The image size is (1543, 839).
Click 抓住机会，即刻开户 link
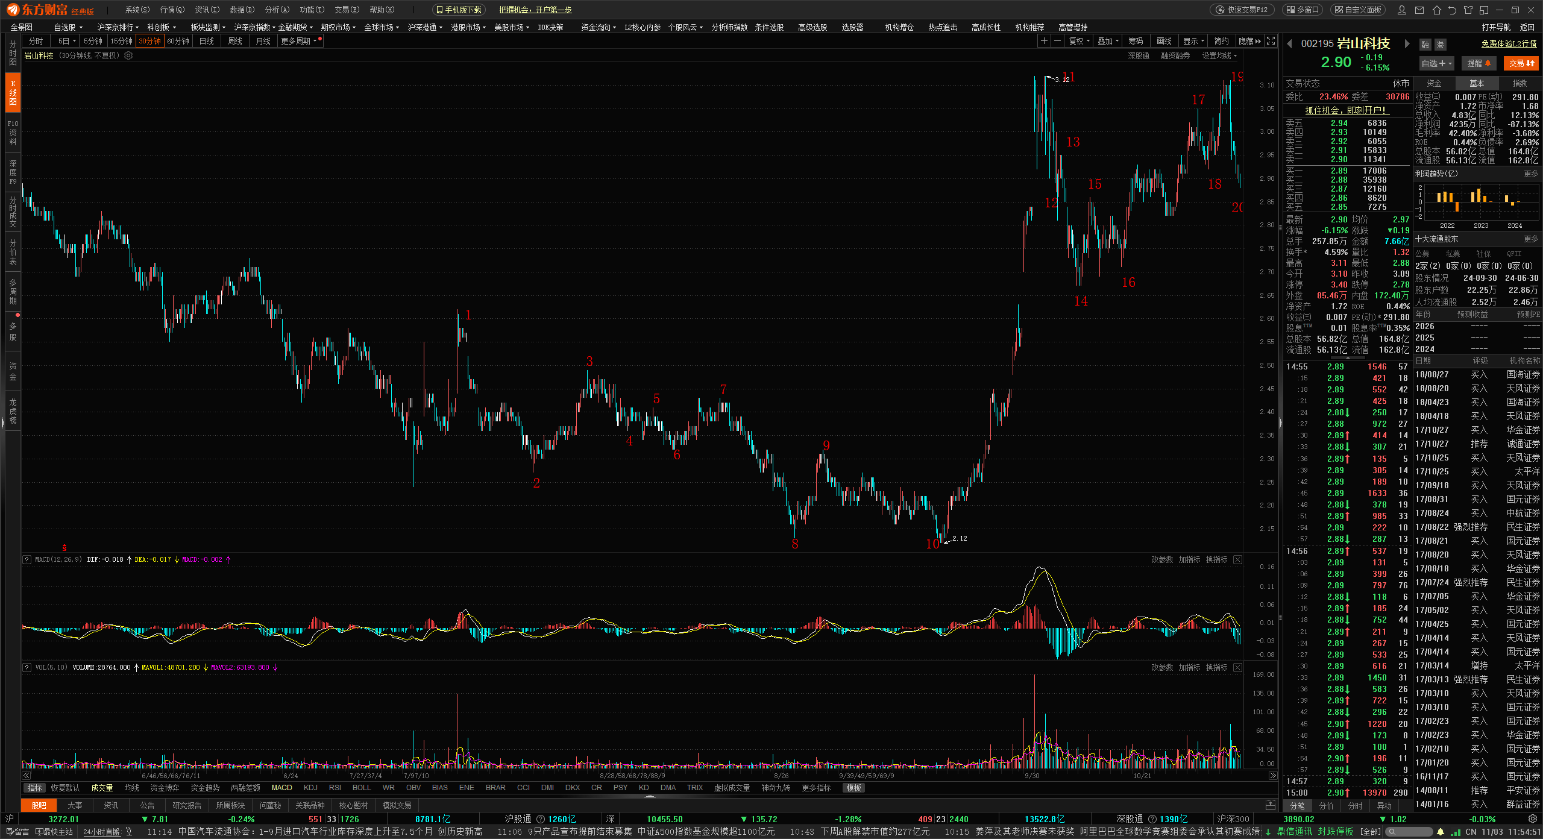pos(1347,110)
